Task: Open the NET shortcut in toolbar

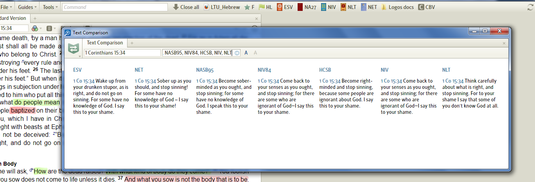Action: pos(369,7)
